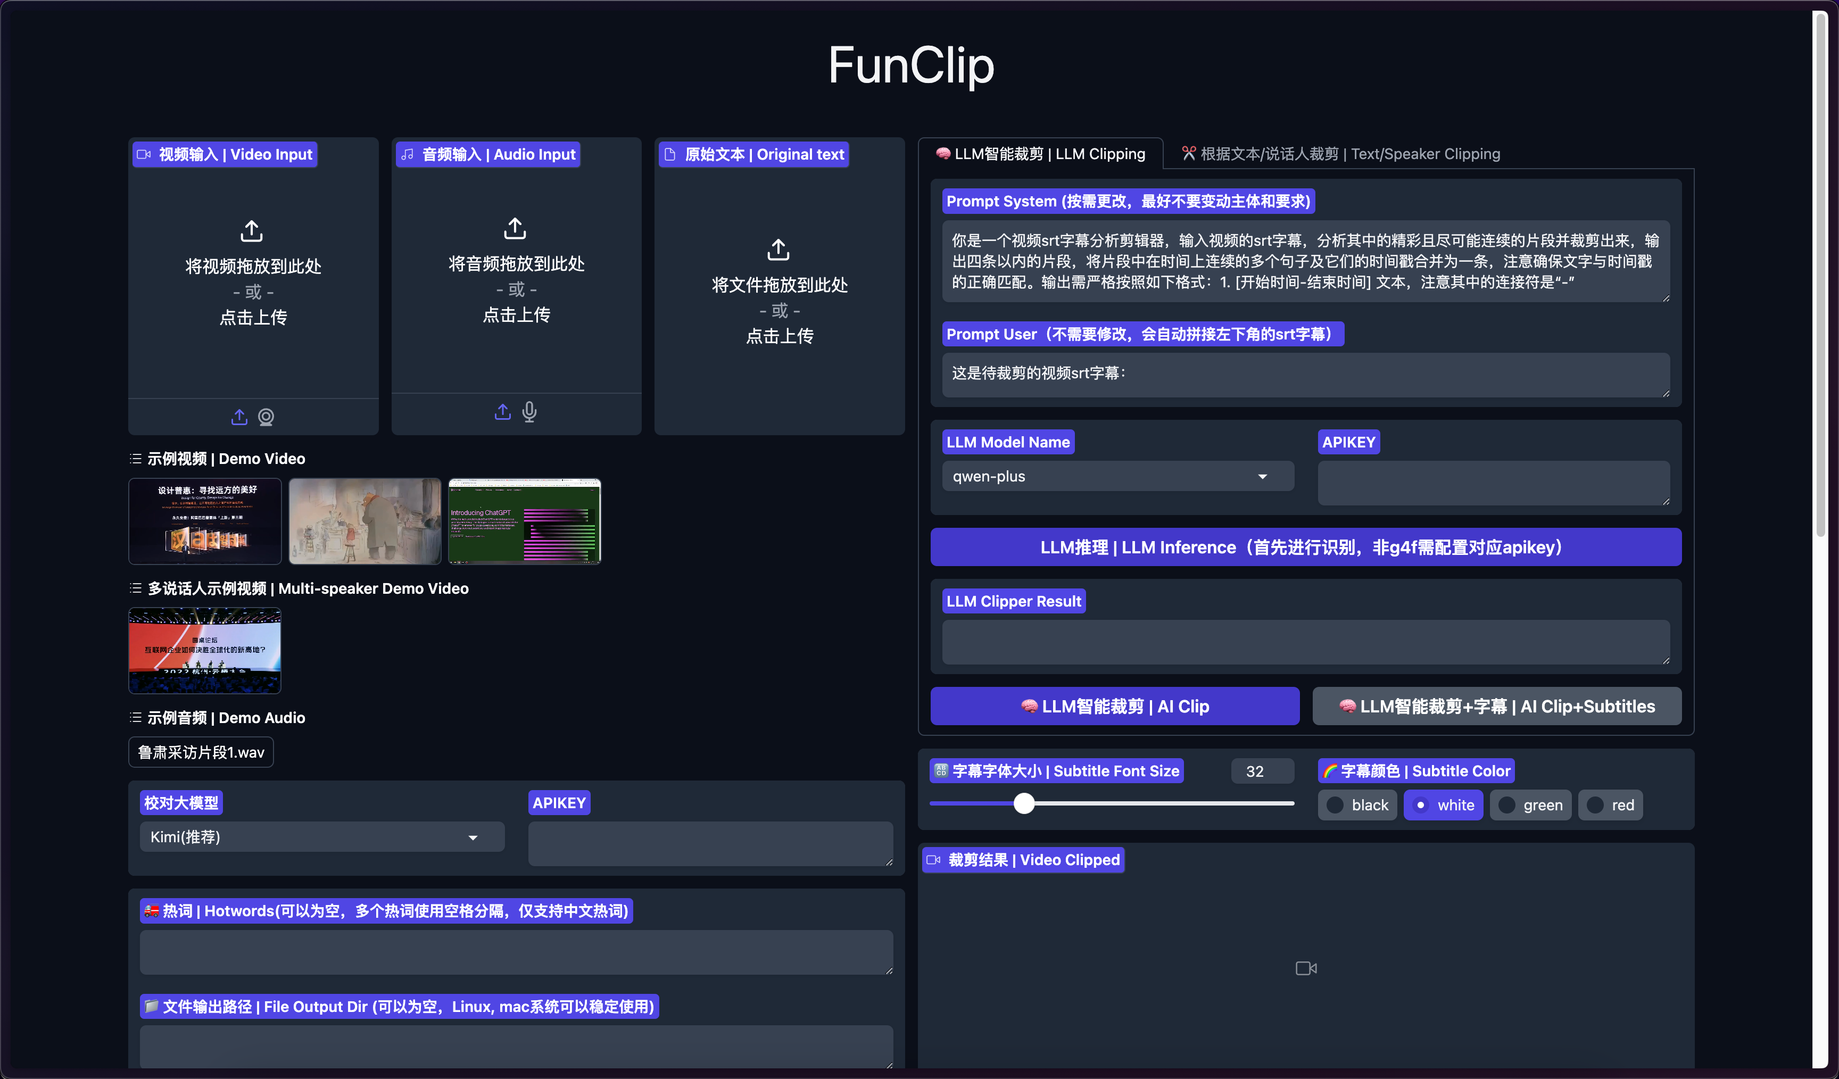Expand the Kimi(推荐) proofreading model dropdown

[x=321, y=837]
